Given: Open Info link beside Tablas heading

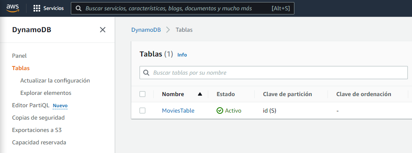Looking at the screenshot, I should (x=182, y=55).
